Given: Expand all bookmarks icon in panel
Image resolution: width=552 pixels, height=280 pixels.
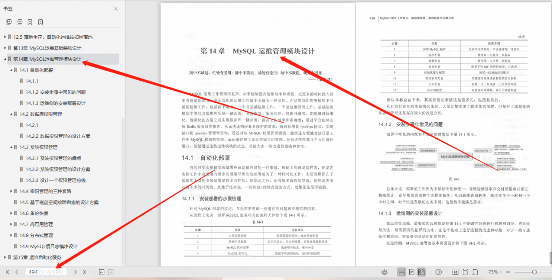Looking at the screenshot, I should 9,22.
